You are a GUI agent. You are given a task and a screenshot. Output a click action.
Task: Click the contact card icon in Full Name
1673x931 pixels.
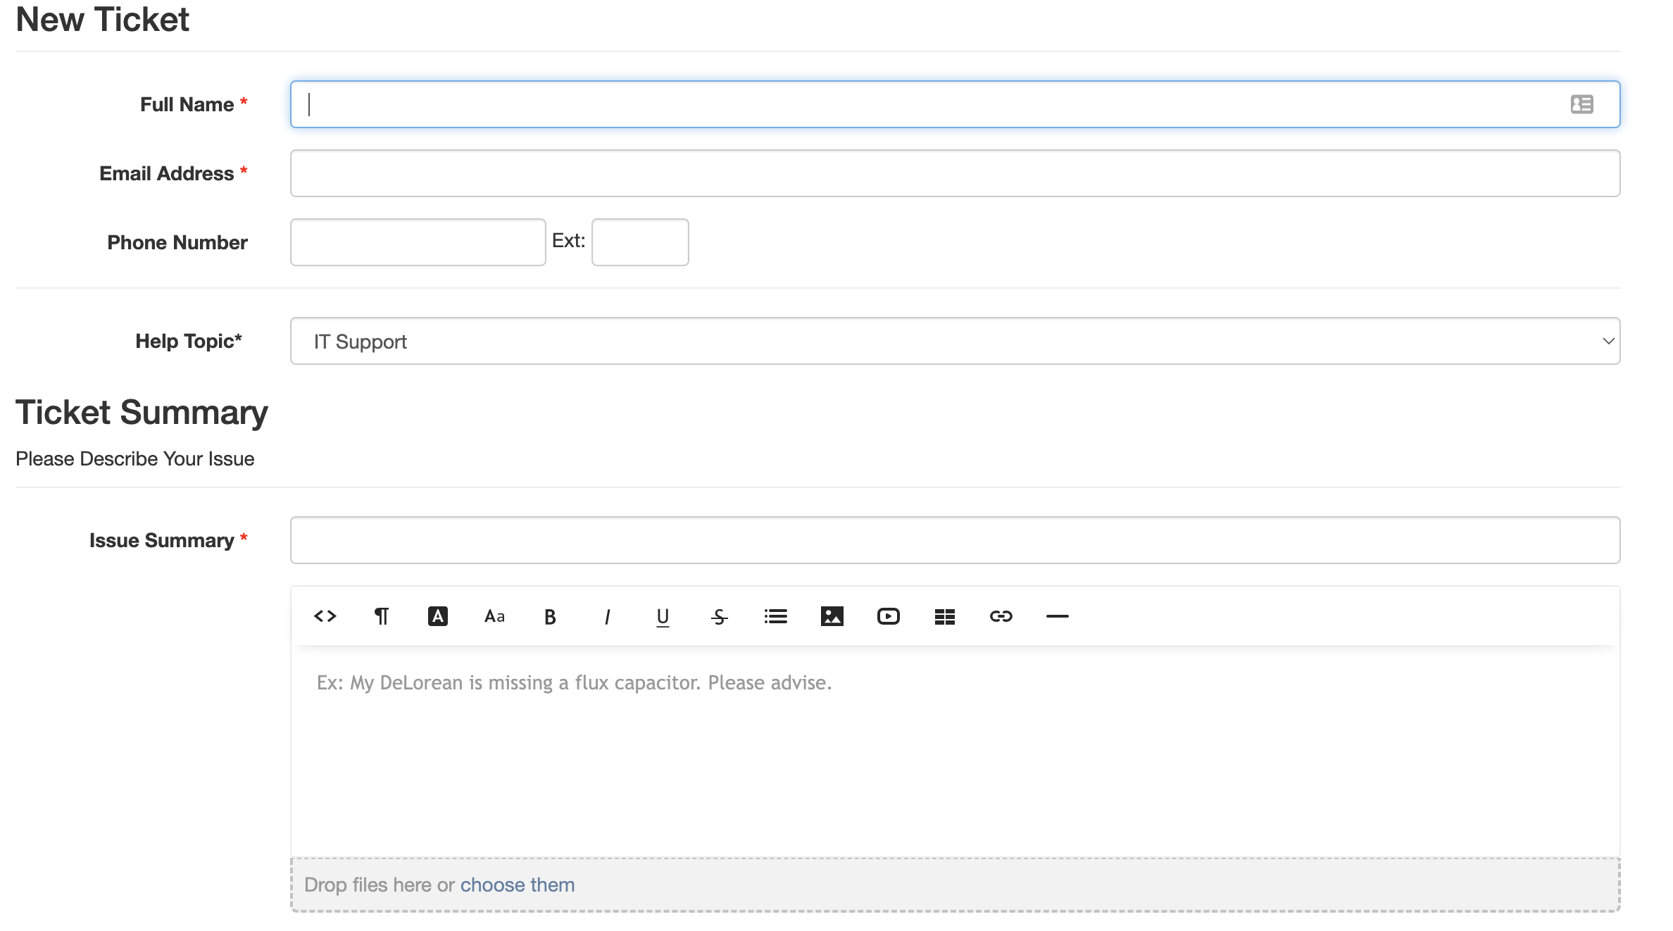click(x=1581, y=104)
